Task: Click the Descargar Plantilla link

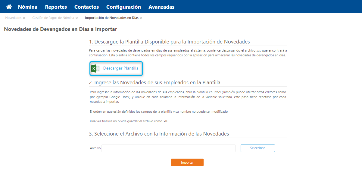Action: point(121,68)
